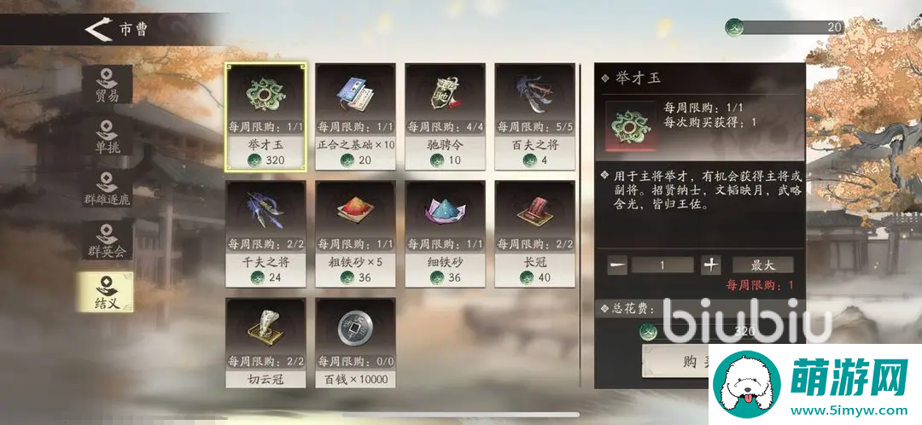Go back using the 市曹 arrow
The image size is (922, 425).
[x=99, y=29]
